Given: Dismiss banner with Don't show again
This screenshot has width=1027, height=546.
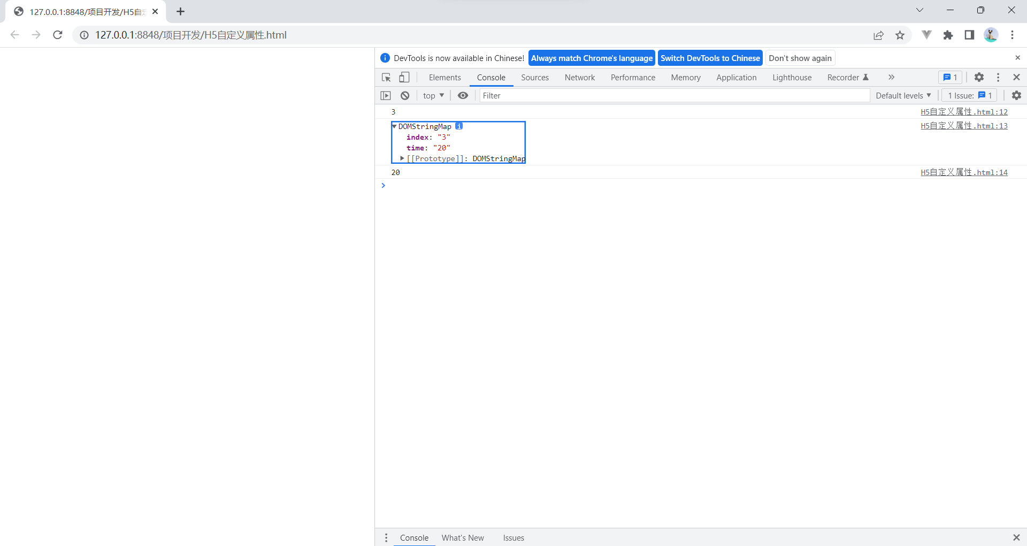Looking at the screenshot, I should [800, 58].
